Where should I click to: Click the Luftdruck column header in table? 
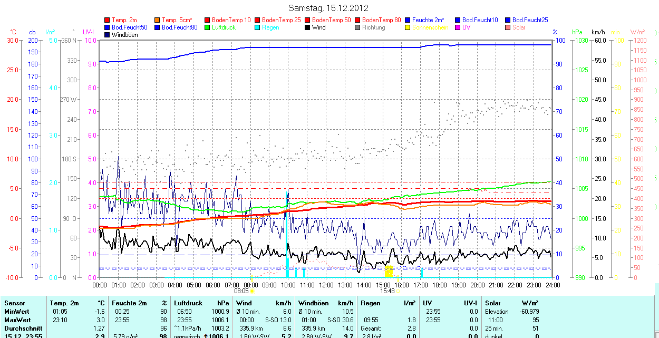click(188, 303)
